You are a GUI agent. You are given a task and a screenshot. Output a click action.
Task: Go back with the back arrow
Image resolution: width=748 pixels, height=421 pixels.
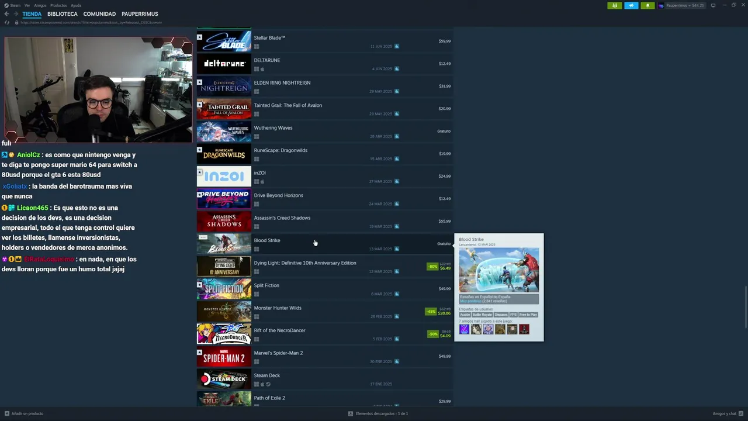pos(7,14)
